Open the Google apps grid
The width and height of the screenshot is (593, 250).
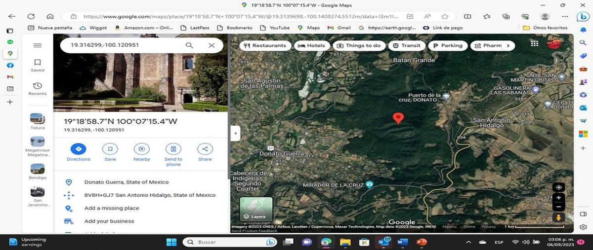tap(534, 44)
